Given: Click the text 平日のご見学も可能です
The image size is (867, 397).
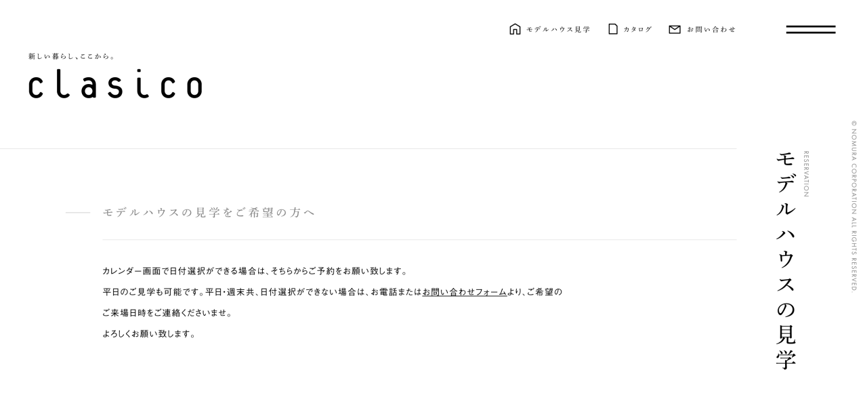Looking at the screenshot, I should point(153,292).
